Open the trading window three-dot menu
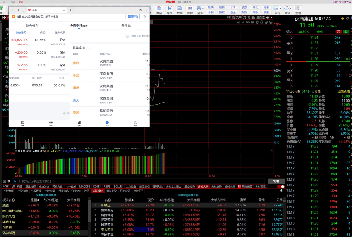352x237 pixels. click(128, 10)
